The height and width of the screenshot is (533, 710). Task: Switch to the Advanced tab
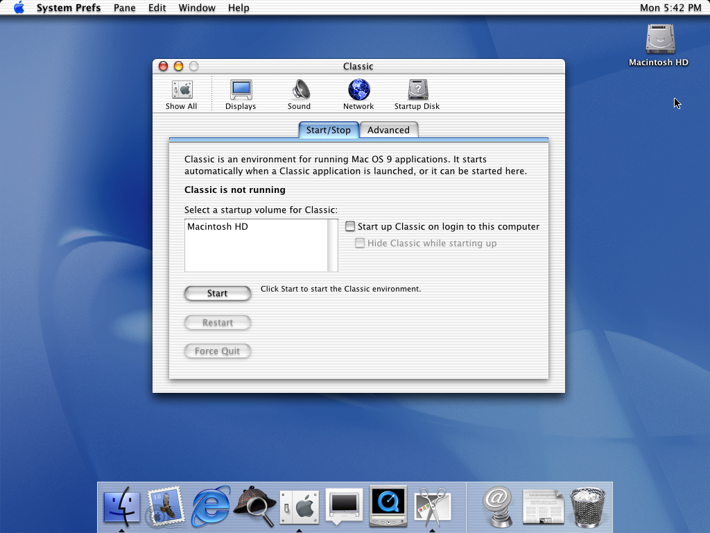388,130
